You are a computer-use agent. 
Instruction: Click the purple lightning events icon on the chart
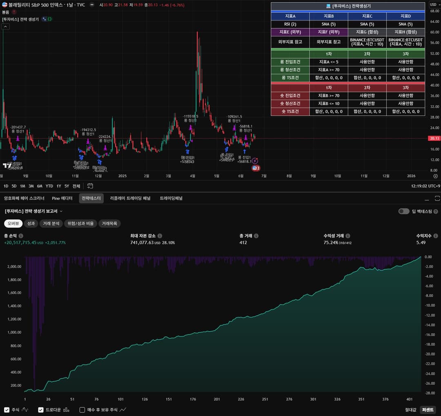click(255, 161)
